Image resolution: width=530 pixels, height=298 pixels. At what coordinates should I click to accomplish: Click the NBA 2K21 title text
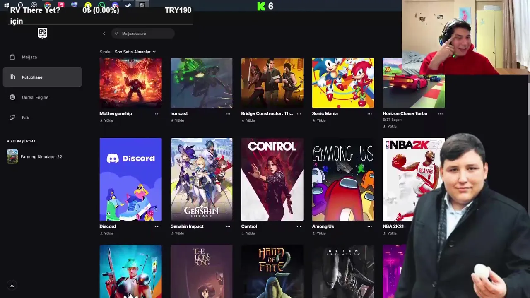tap(393, 226)
